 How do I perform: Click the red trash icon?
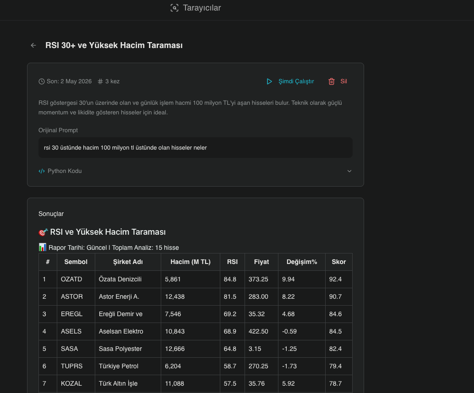(331, 81)
